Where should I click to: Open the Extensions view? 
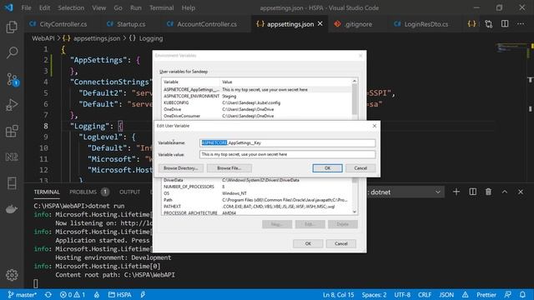[12, 131]
